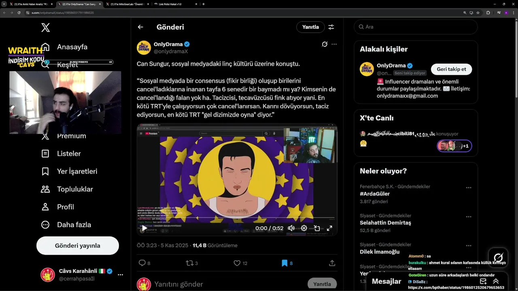
Task: Toggle picture-in-picture on the video
Action: coord(317,228)
